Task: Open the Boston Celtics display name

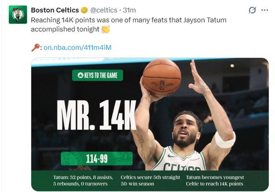Action: coord(55,10)
